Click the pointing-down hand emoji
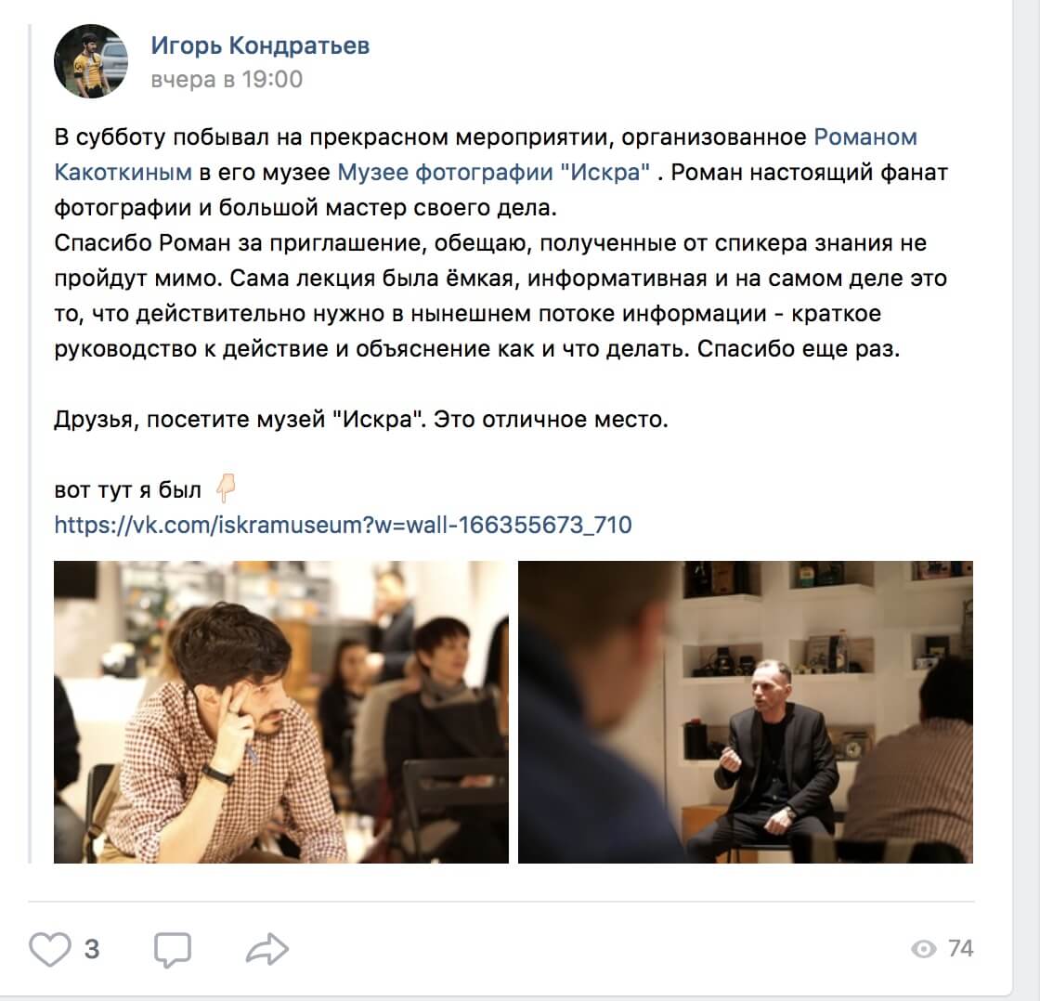Screen dimensions: 1040x1001 point(227,487)
